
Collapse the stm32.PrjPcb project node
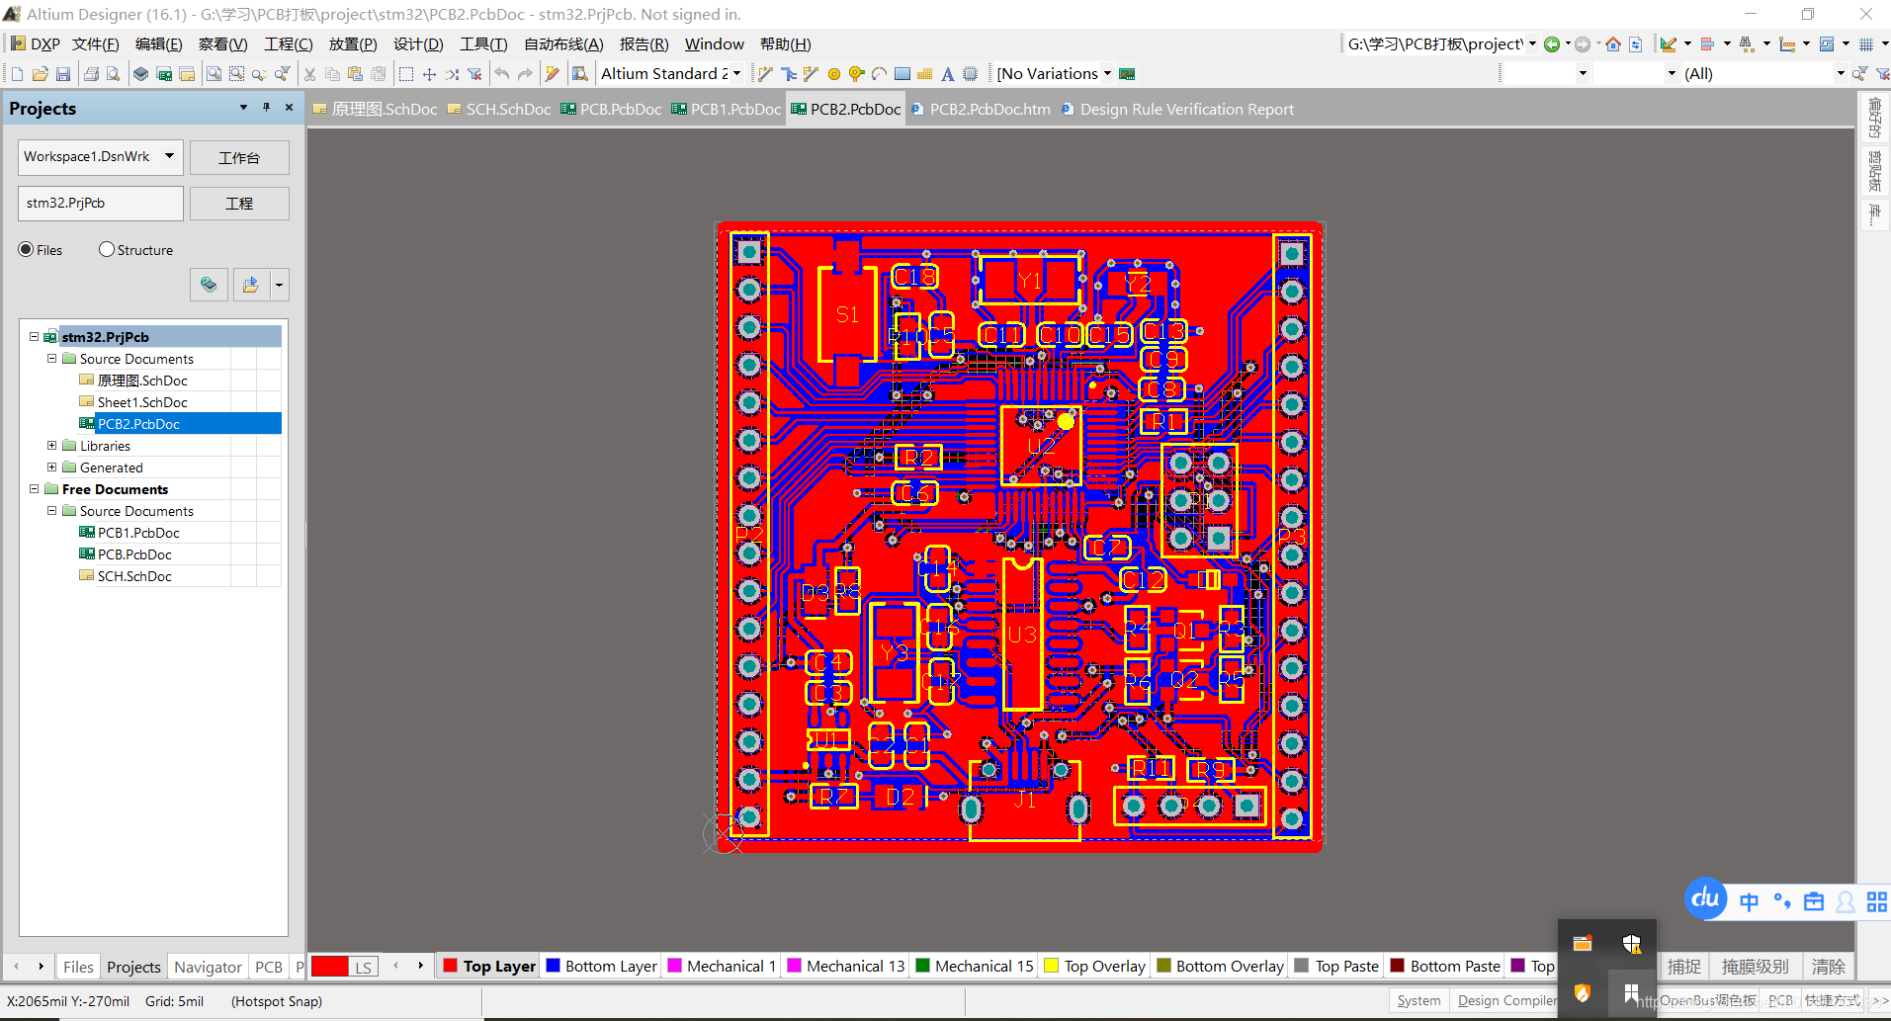(x=35, y=337)
